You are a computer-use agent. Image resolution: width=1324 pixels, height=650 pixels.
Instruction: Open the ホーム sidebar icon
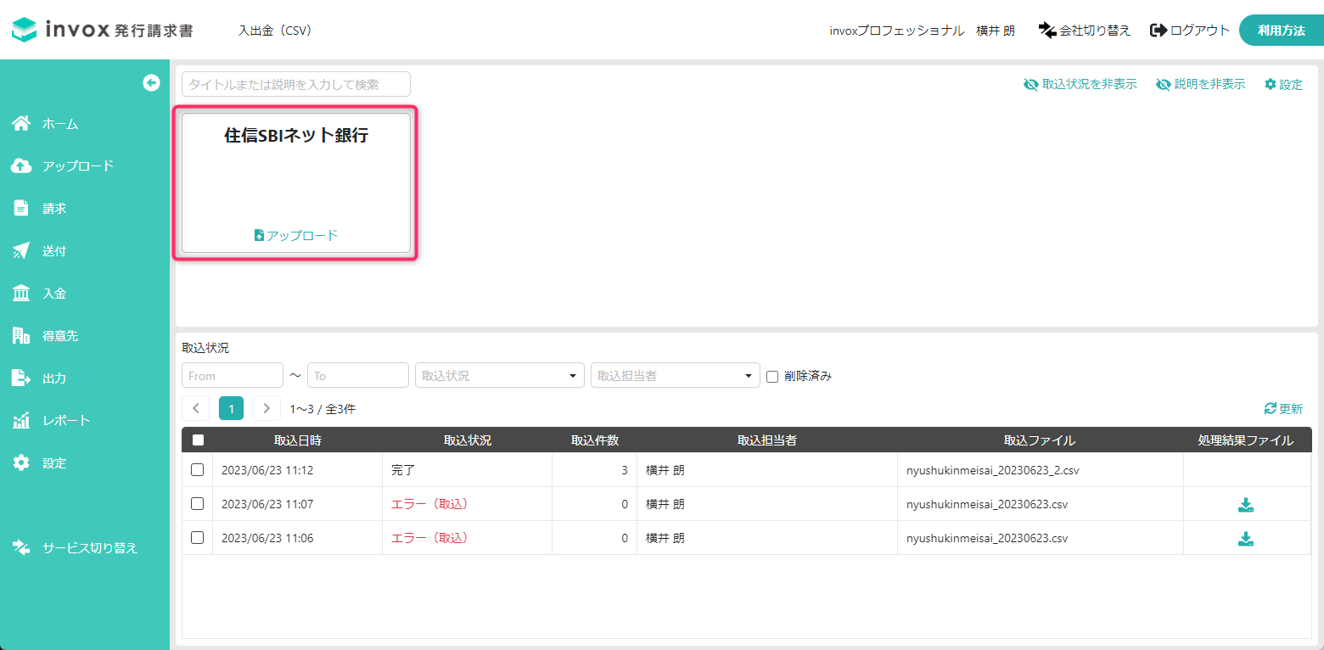coord(22,123)
